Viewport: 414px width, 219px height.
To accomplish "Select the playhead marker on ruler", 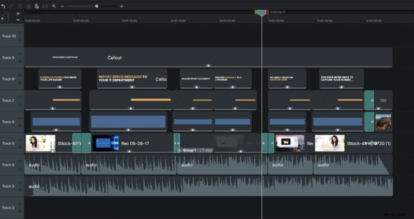I will (261, 13).
